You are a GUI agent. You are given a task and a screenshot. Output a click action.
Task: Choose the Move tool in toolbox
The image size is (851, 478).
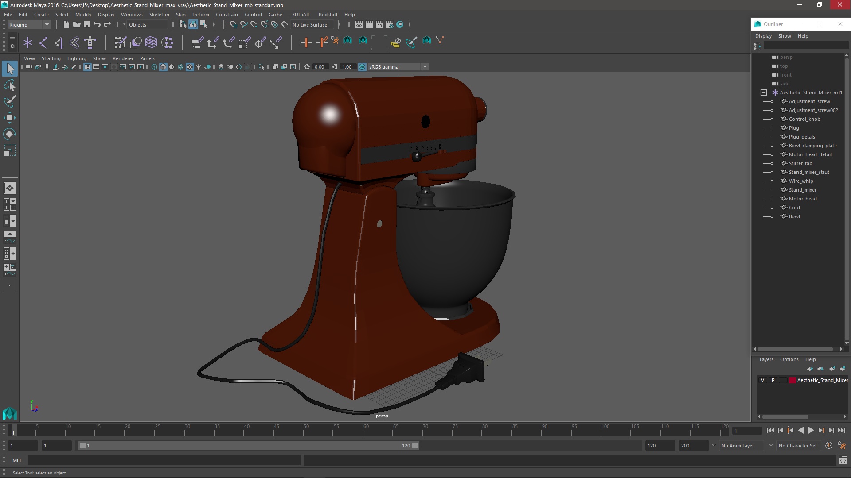[9, 118]
